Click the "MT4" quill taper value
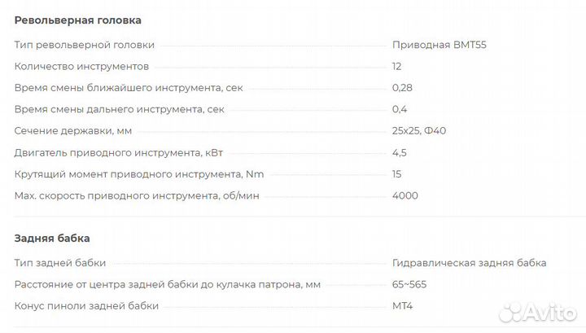This screenshot has height=333, width=586. coord(402,305)
